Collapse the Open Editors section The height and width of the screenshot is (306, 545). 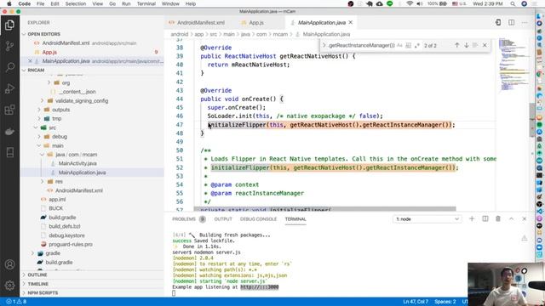(x=43, y=34)
